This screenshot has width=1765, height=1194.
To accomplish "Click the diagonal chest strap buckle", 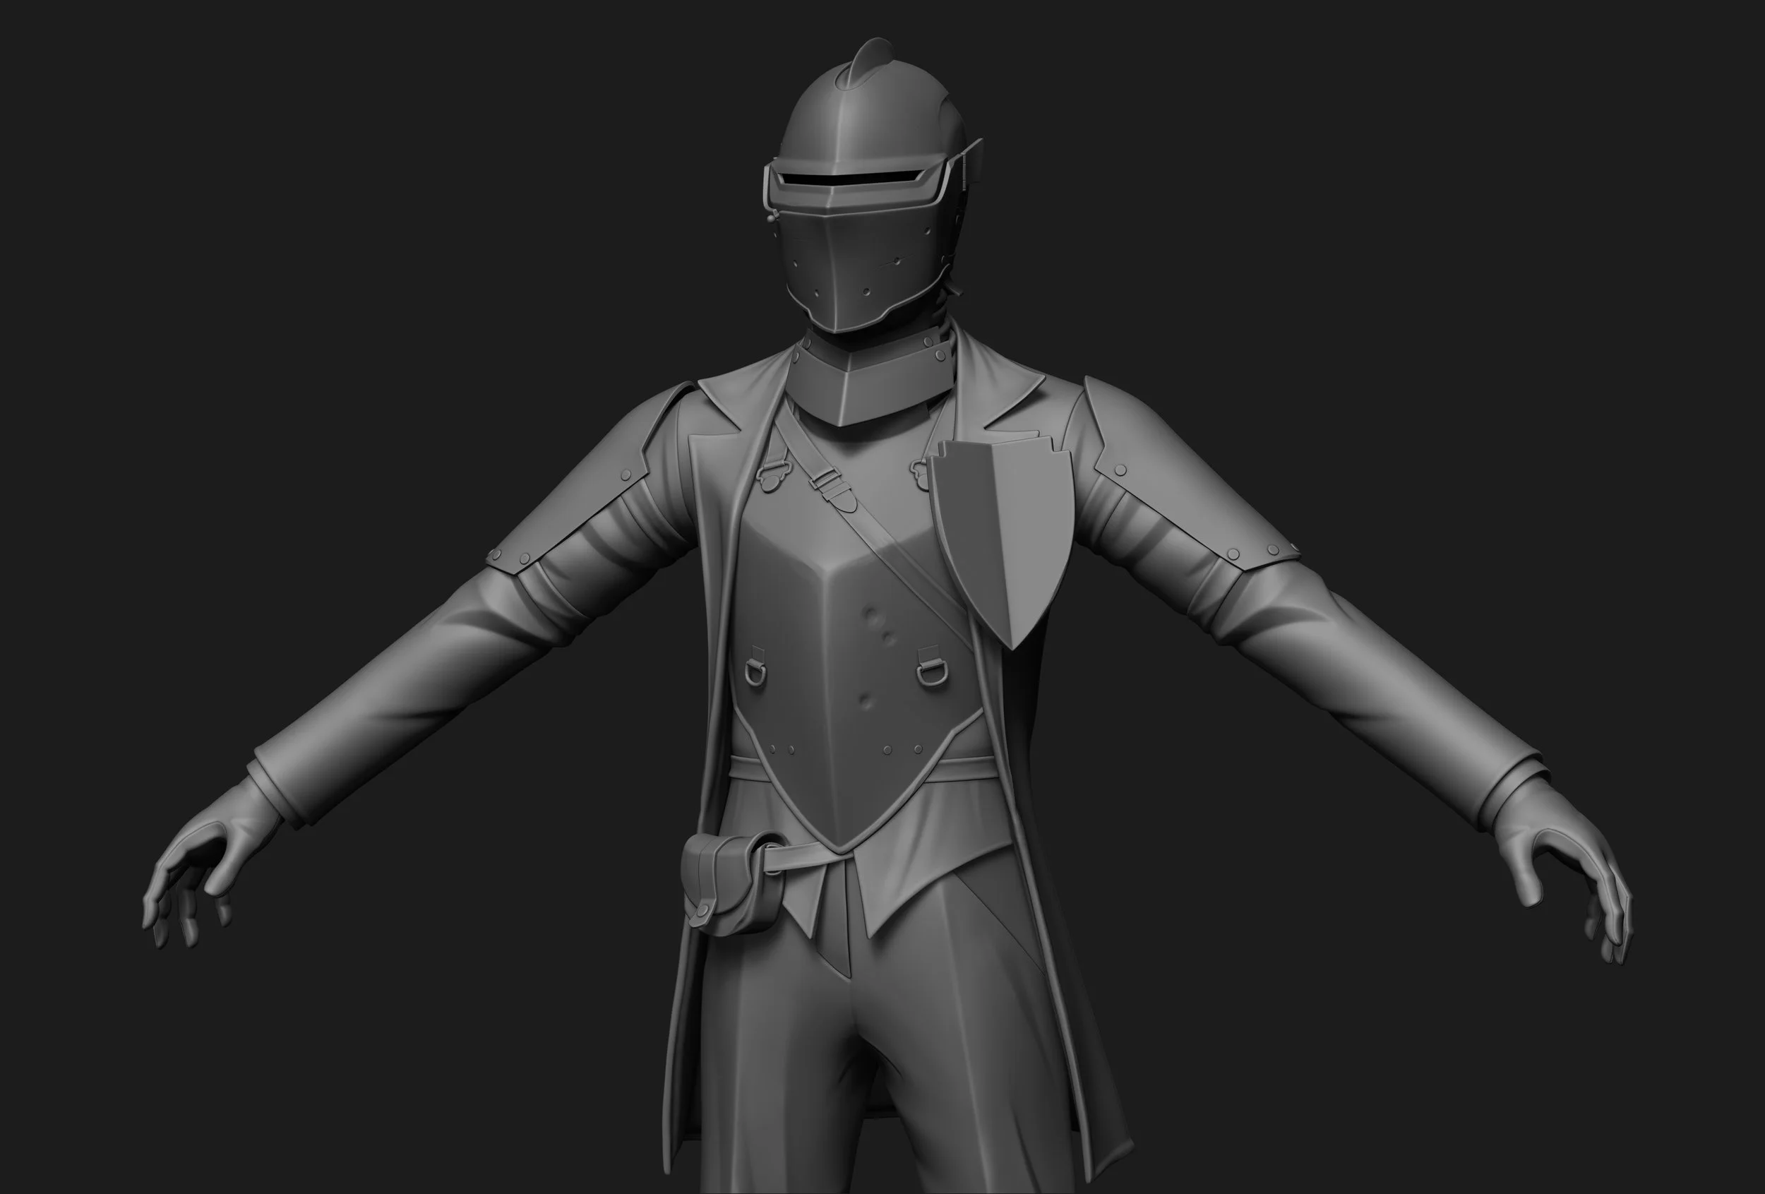I will pos(825,480).
